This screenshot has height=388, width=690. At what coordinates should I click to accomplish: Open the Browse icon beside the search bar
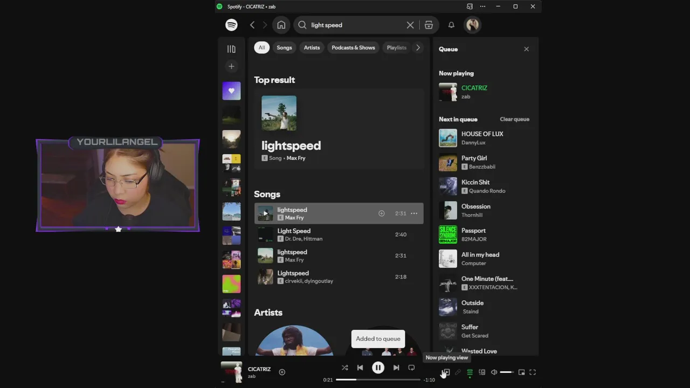coord(429,25)
